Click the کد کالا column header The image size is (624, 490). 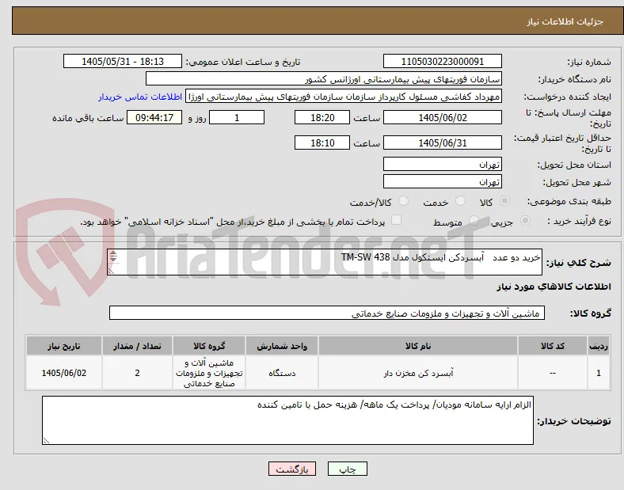pyautogui.click(x=553, y=346)
